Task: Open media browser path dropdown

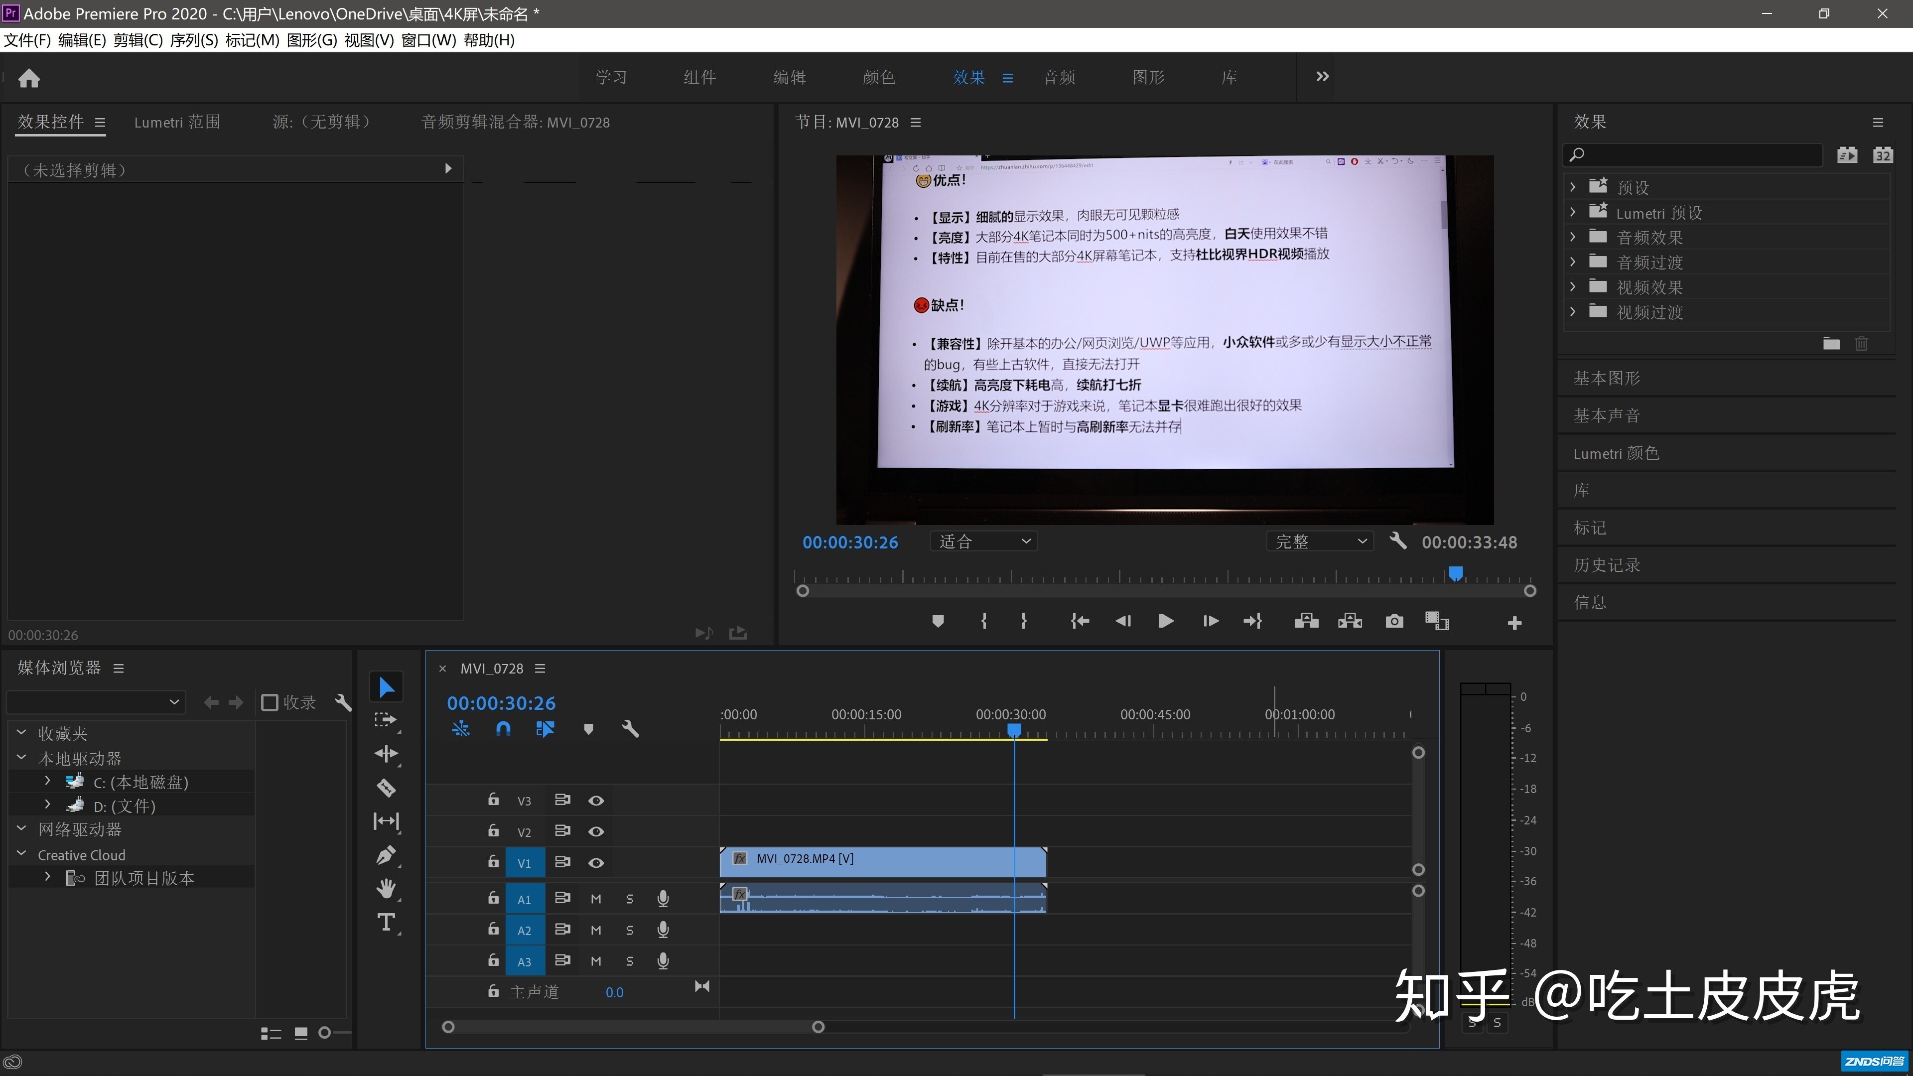Action: click(95, 702)
